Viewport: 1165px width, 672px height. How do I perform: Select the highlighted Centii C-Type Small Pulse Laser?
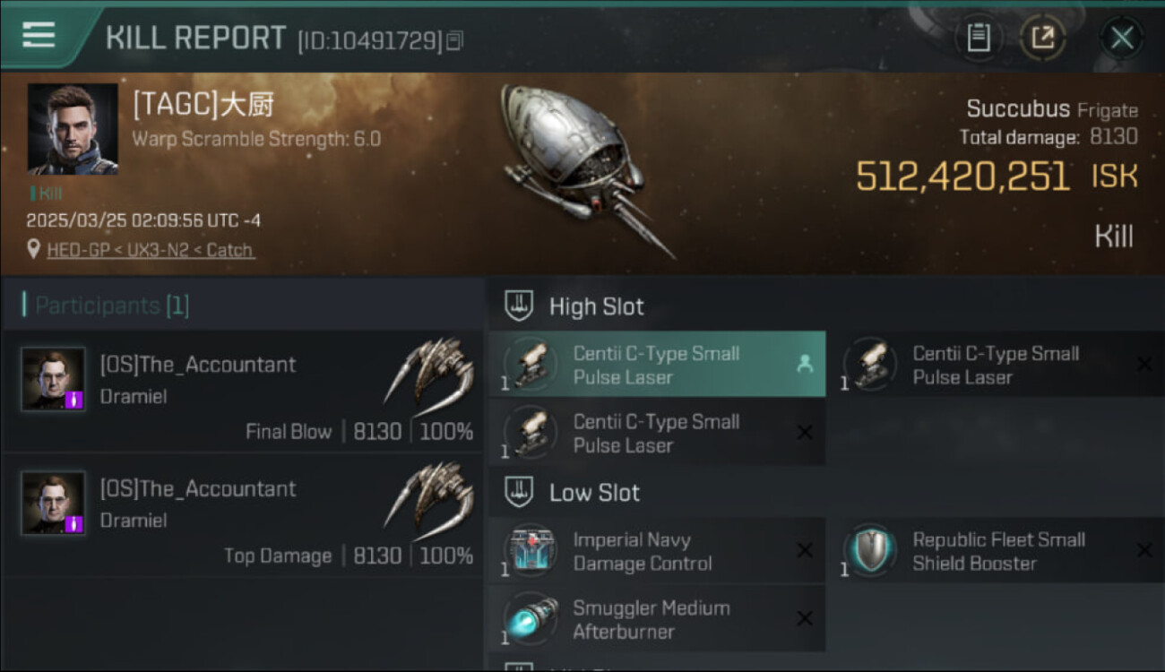(x=657, y=365)
